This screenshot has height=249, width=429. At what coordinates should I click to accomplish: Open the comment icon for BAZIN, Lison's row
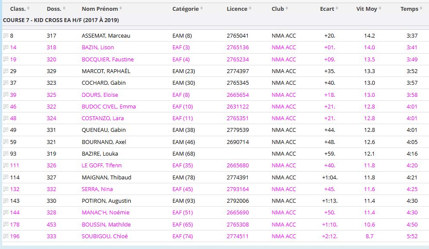click(6, 48)
